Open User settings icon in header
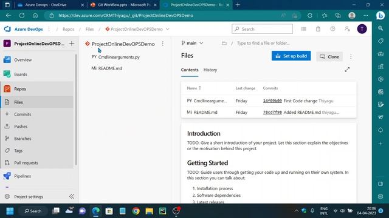The width and height of the screenshot is (389, 218). coord(347,29)
